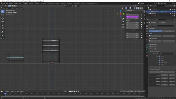This screenshot has height=99, width=176.
Task: Activate the 3D Cursor tool
Action: [2, 15]
